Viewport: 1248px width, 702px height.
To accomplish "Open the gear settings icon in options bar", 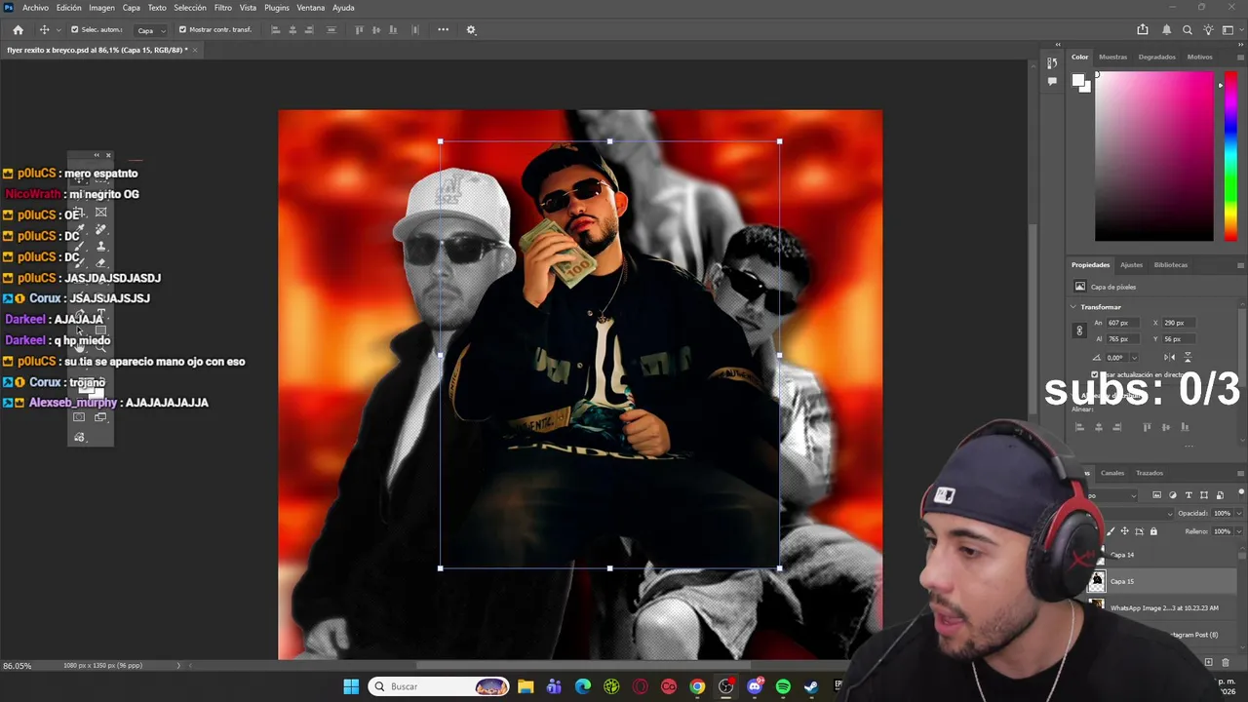I will coord(471,30).
